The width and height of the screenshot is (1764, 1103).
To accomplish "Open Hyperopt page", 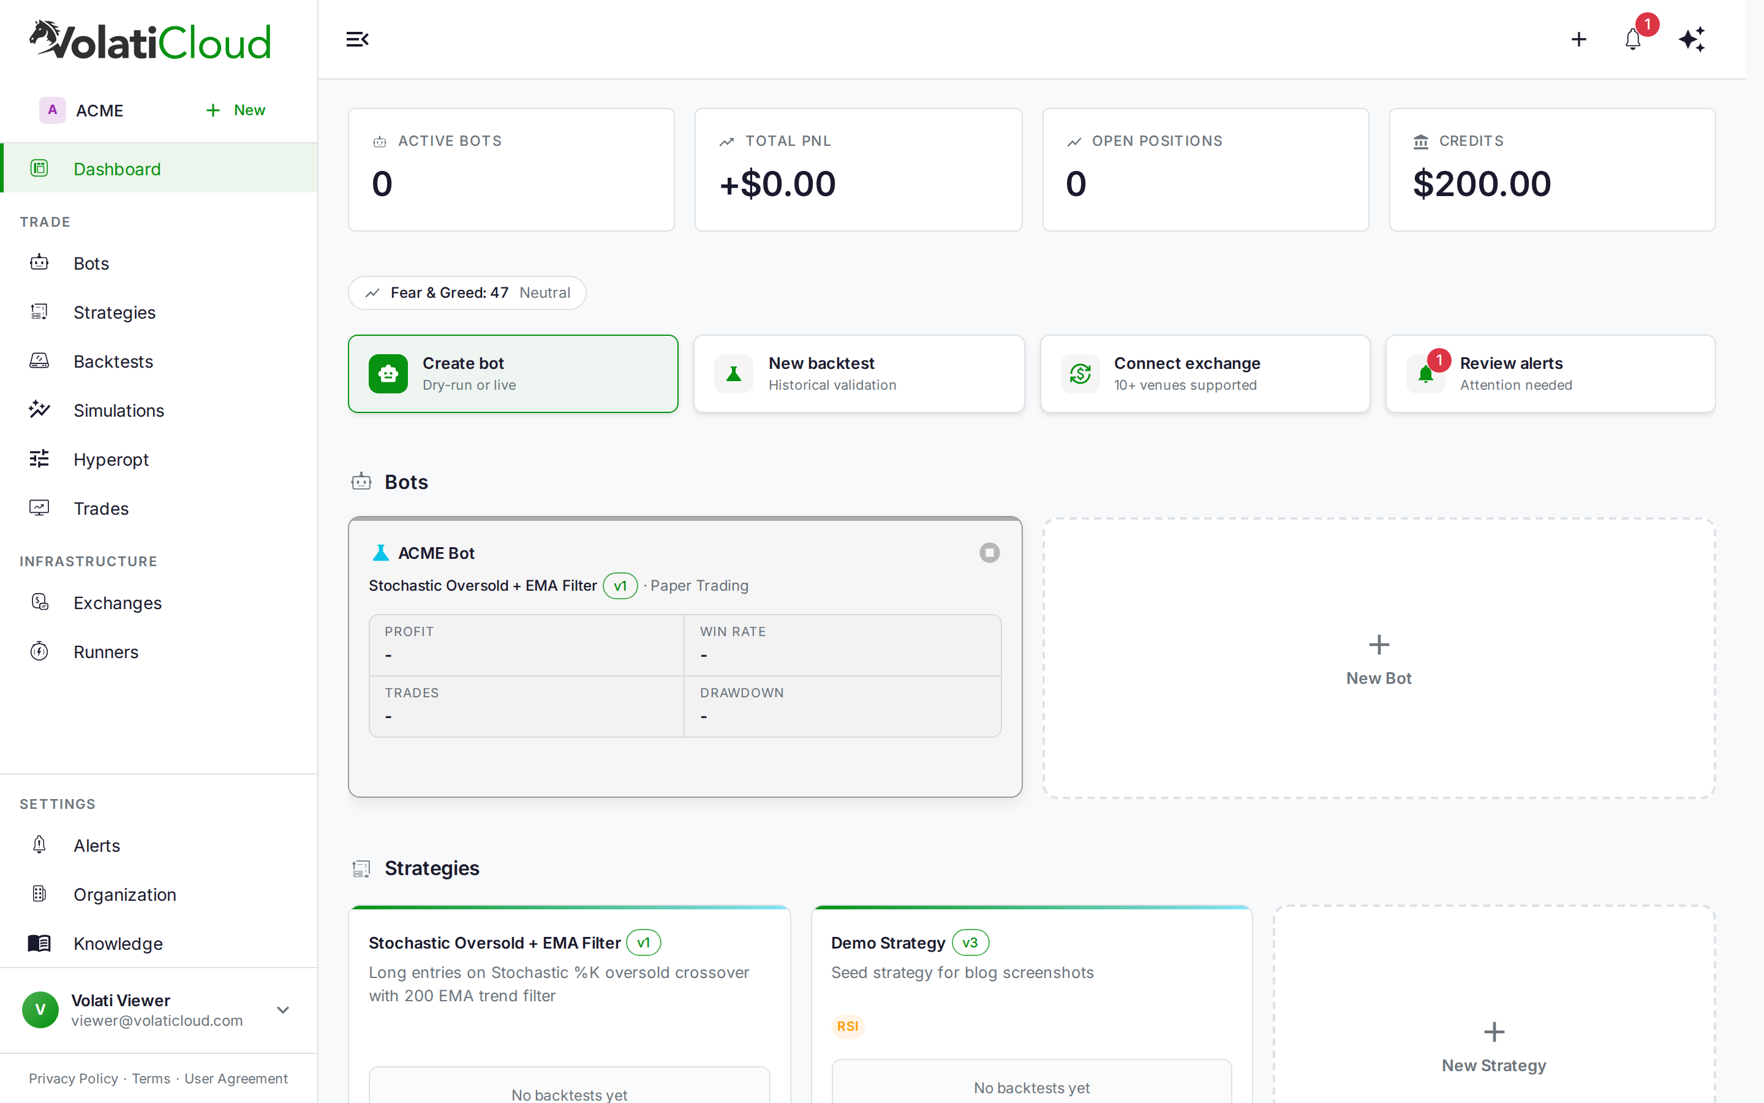I will (159, 459).
